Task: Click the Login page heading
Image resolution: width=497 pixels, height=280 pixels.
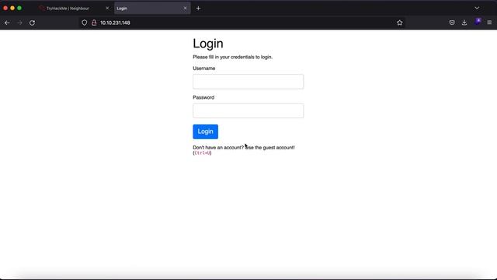Action: 208,44
